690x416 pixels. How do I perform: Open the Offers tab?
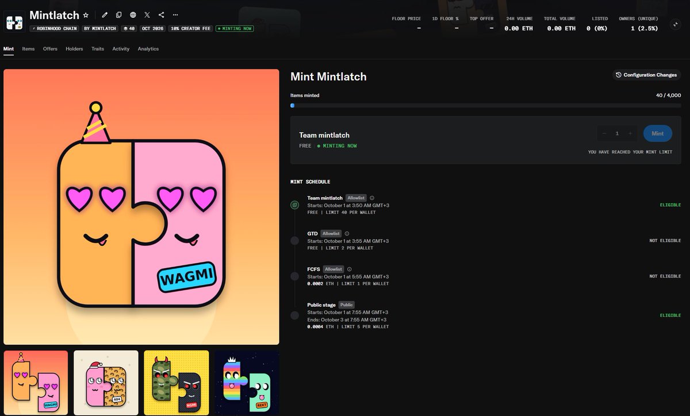[x=50, y=49]
